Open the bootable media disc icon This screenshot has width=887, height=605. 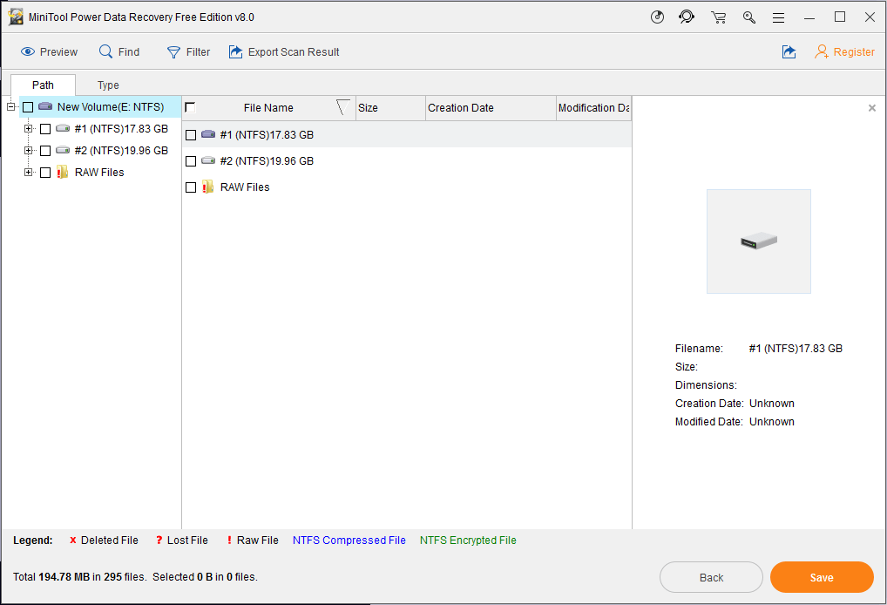tap(657, 17)
